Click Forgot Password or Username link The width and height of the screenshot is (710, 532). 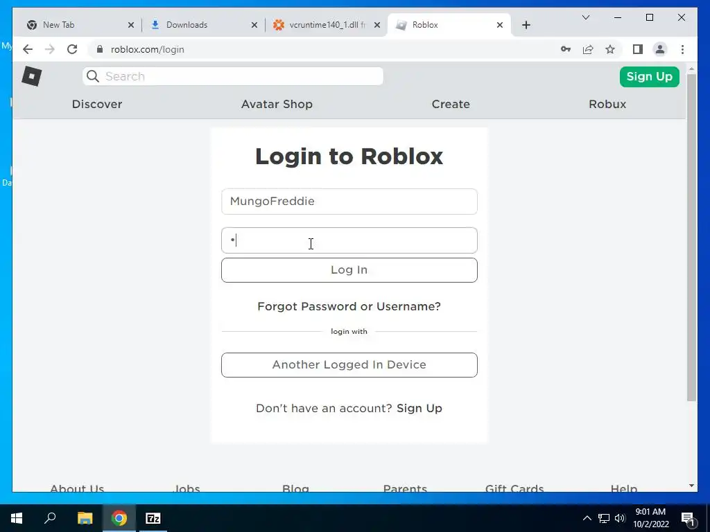coord(349,306)
